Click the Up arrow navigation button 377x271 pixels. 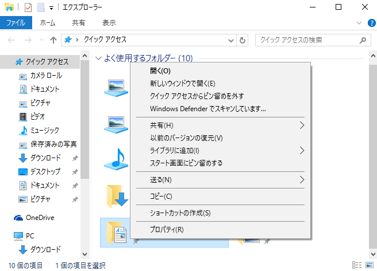[x=53, y=41]
